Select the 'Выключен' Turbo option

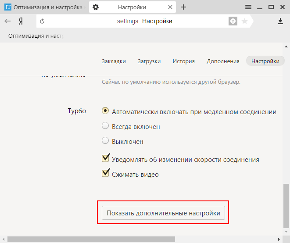pyautogui.click(x=105, y=141)
